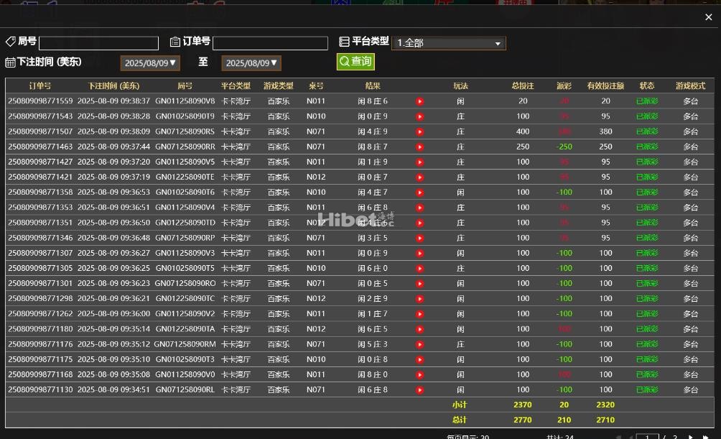721x439 pixels.
Task: Click the 订单号 input field
Action: point(269,43)
